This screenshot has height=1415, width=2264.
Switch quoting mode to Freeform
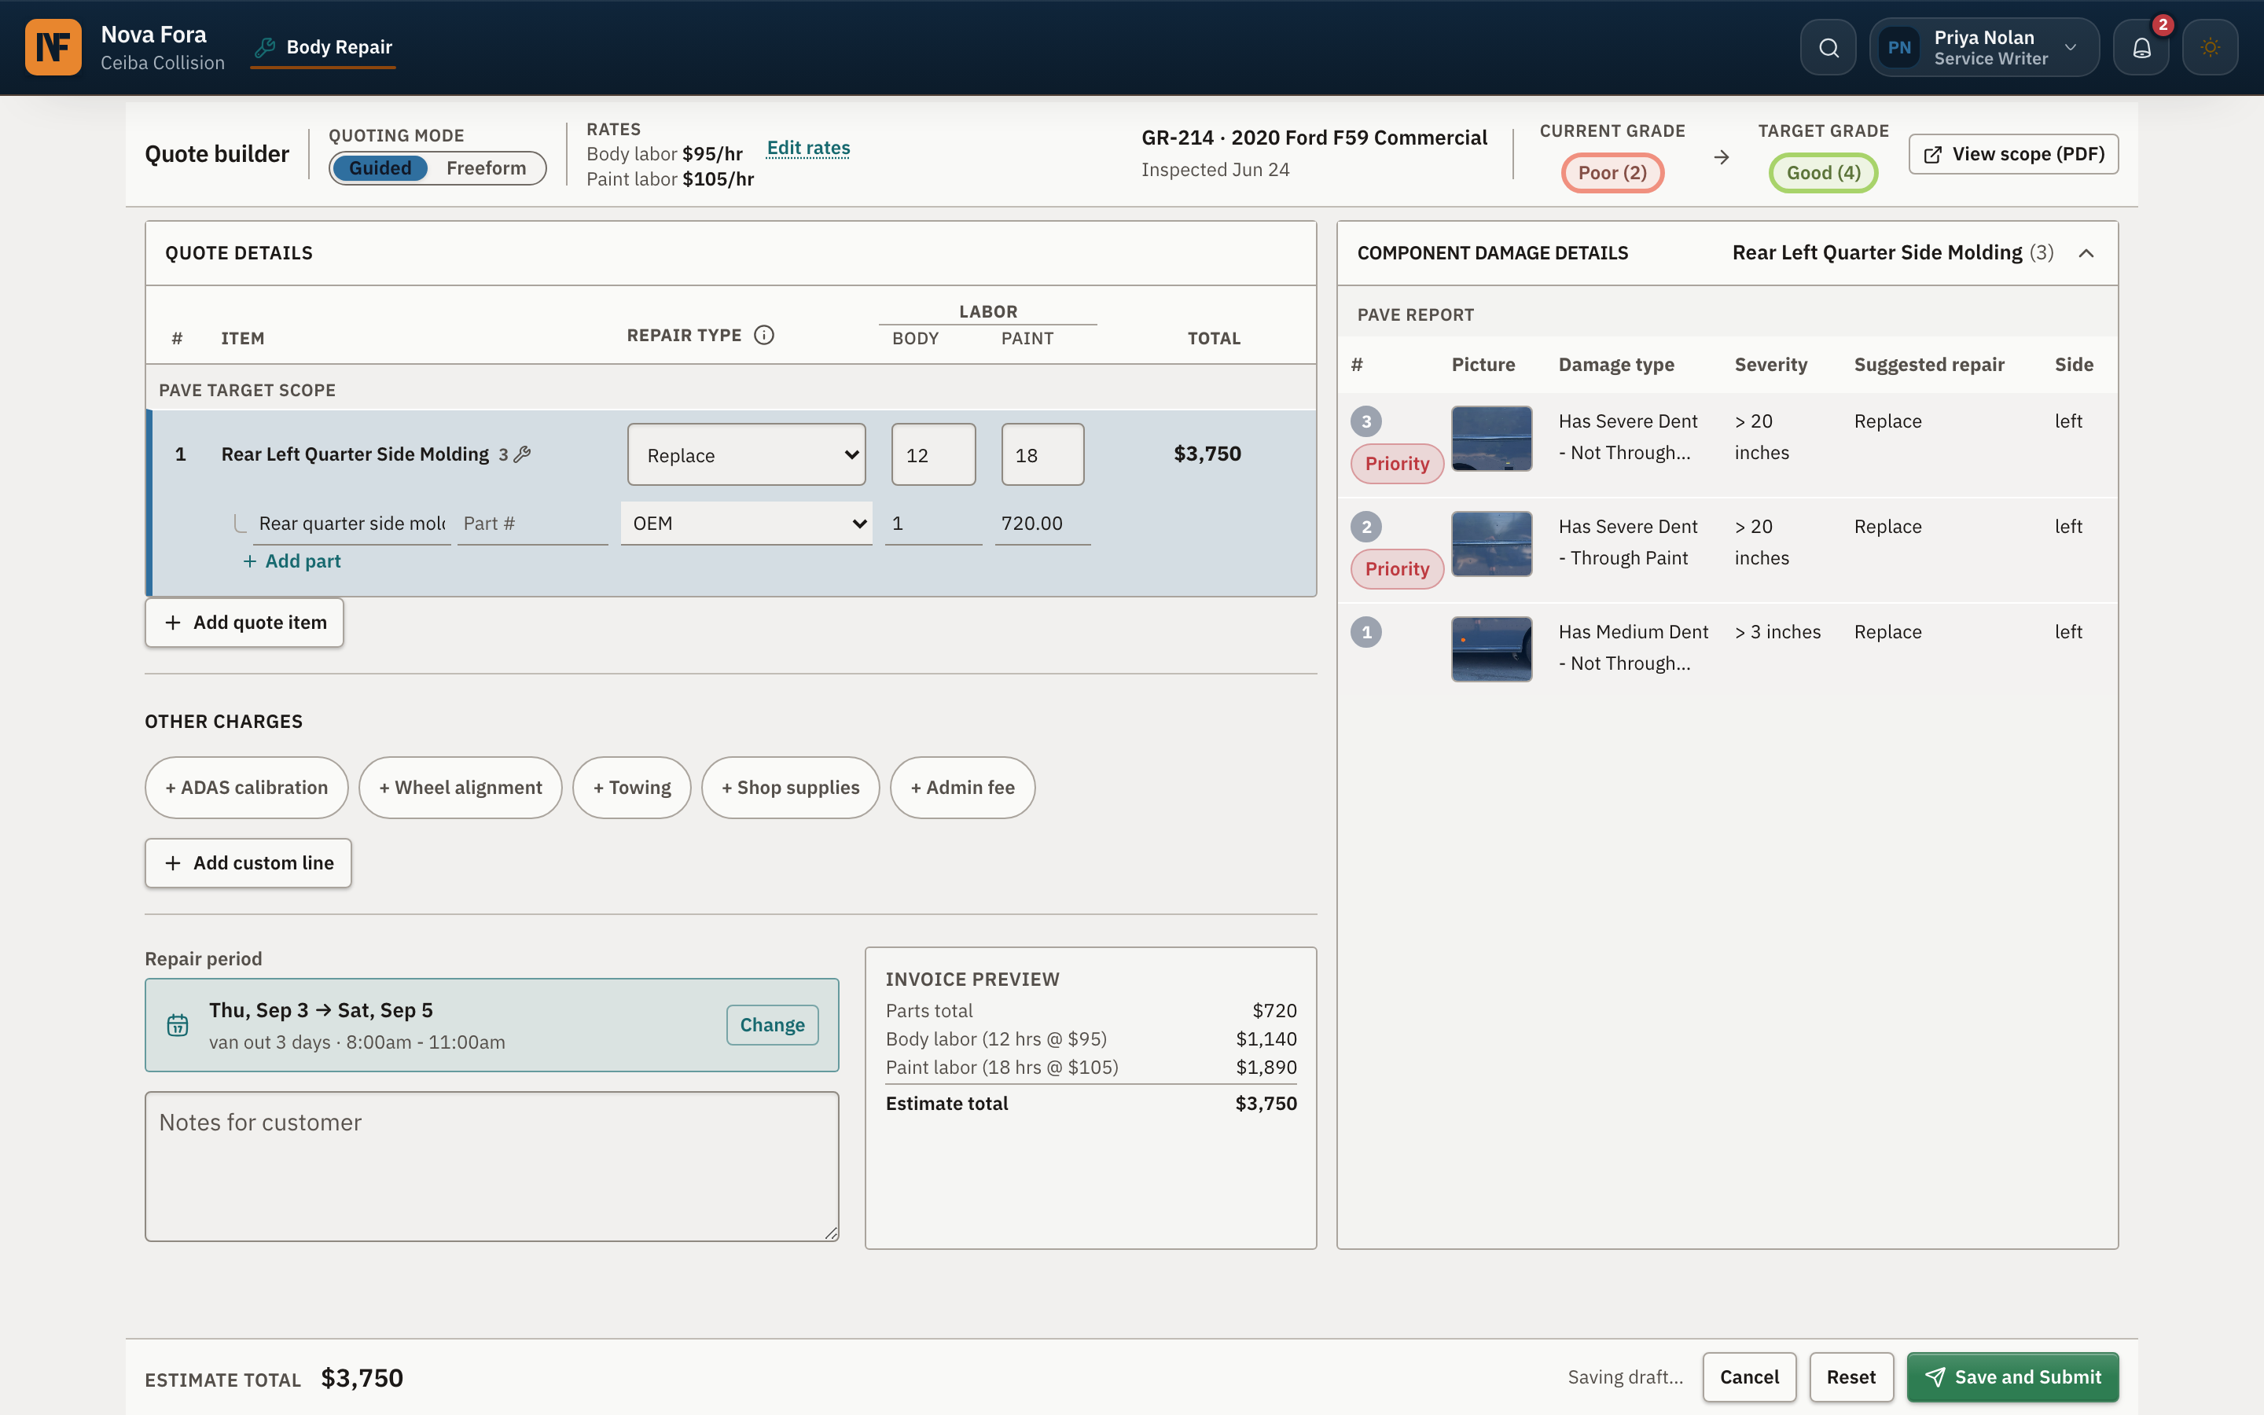tap(486, 168)
